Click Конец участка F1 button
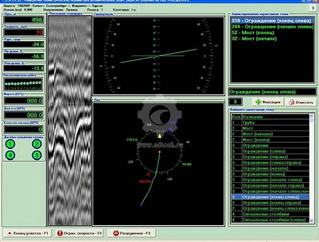 pos(27,233)
